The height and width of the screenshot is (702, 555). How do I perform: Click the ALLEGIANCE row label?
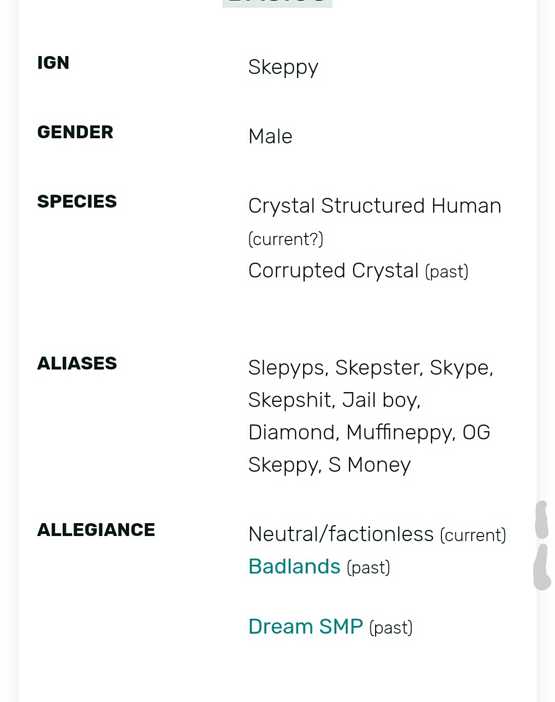96,530
